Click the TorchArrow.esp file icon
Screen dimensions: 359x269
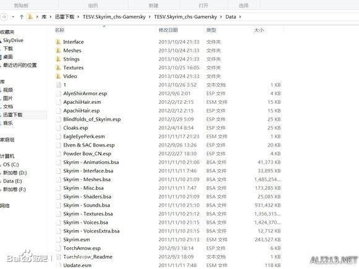[x=59, y=248]
